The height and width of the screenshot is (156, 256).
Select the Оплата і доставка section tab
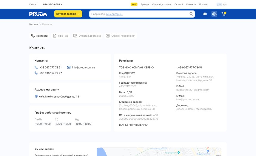(x=87, y=36)
